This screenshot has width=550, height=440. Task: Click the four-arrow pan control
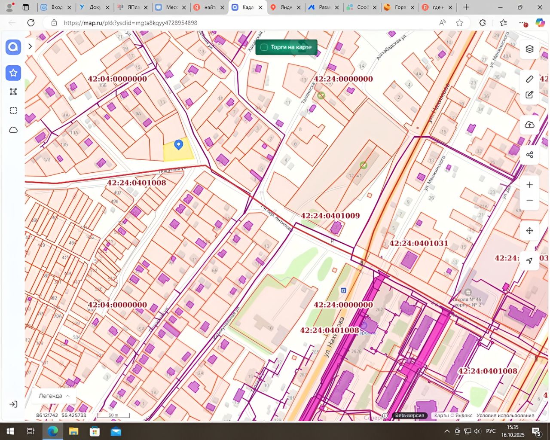click(x=529, y=231)
